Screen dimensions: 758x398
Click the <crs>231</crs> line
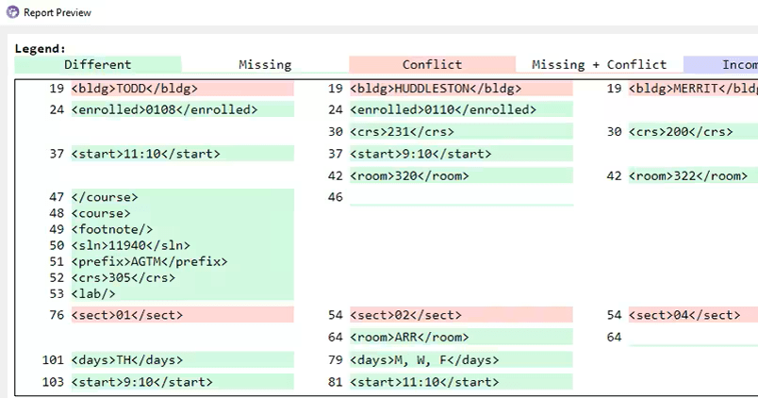coord(461,131)
